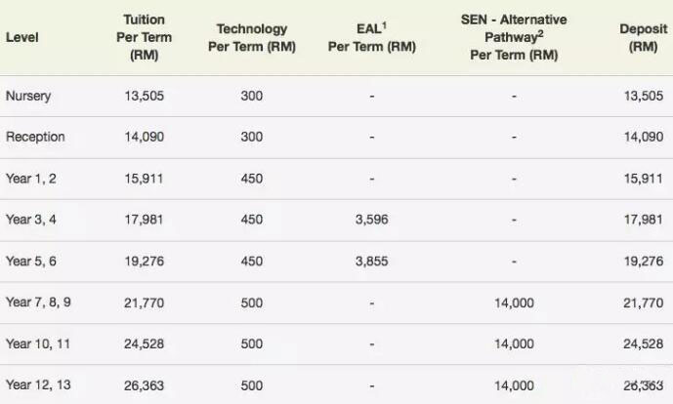Select the Year 10, 11 row label
Screen dimensions: 673x404
38,343
